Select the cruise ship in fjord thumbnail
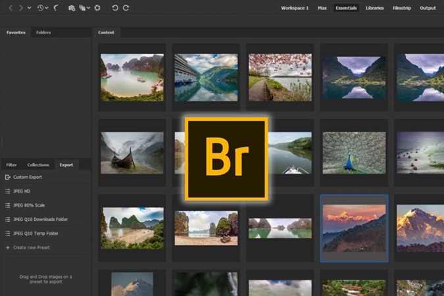 pyautogui.click(x=206, y=78)
